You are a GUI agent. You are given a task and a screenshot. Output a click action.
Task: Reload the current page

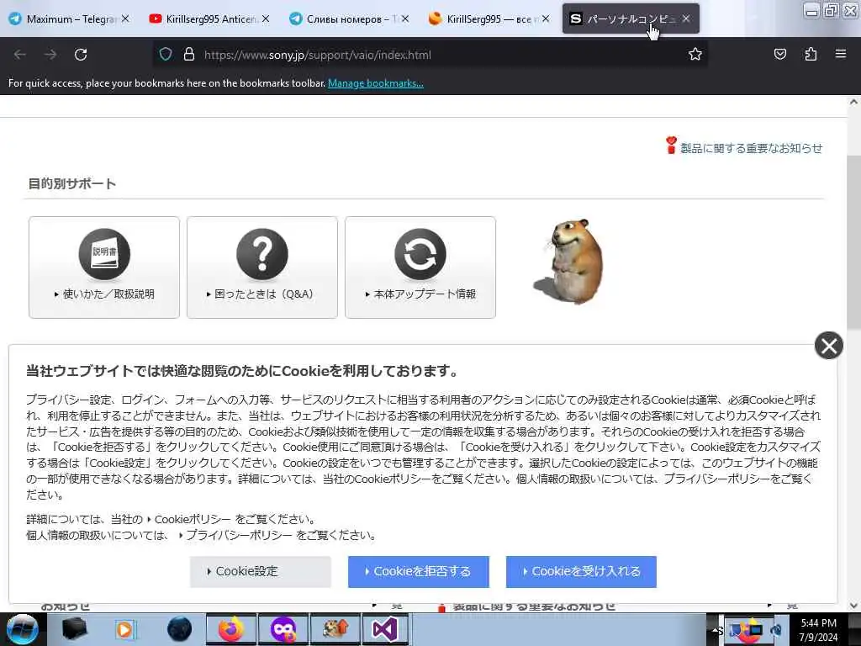tap(81, 55)
